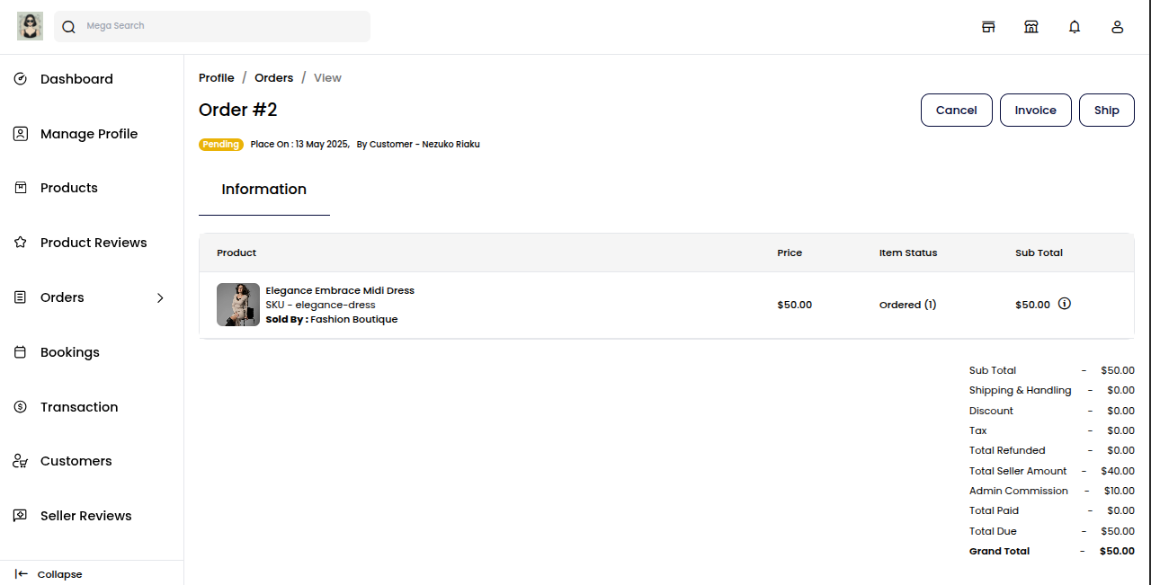The height and width of the screenshot is (585, 1151).
Task: Click the Products sidebar icon
Action: [x=20, y=187]
